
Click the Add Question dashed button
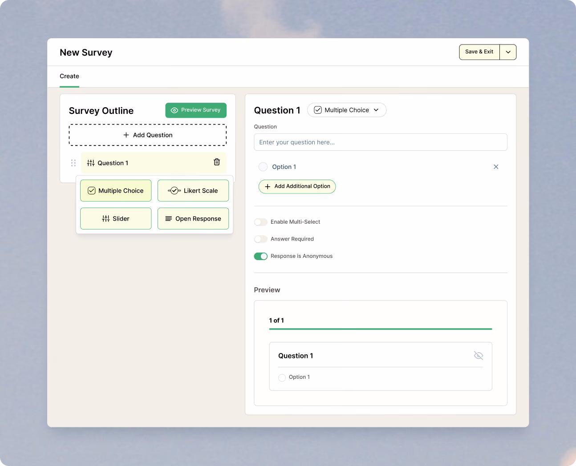pos(148,135)
